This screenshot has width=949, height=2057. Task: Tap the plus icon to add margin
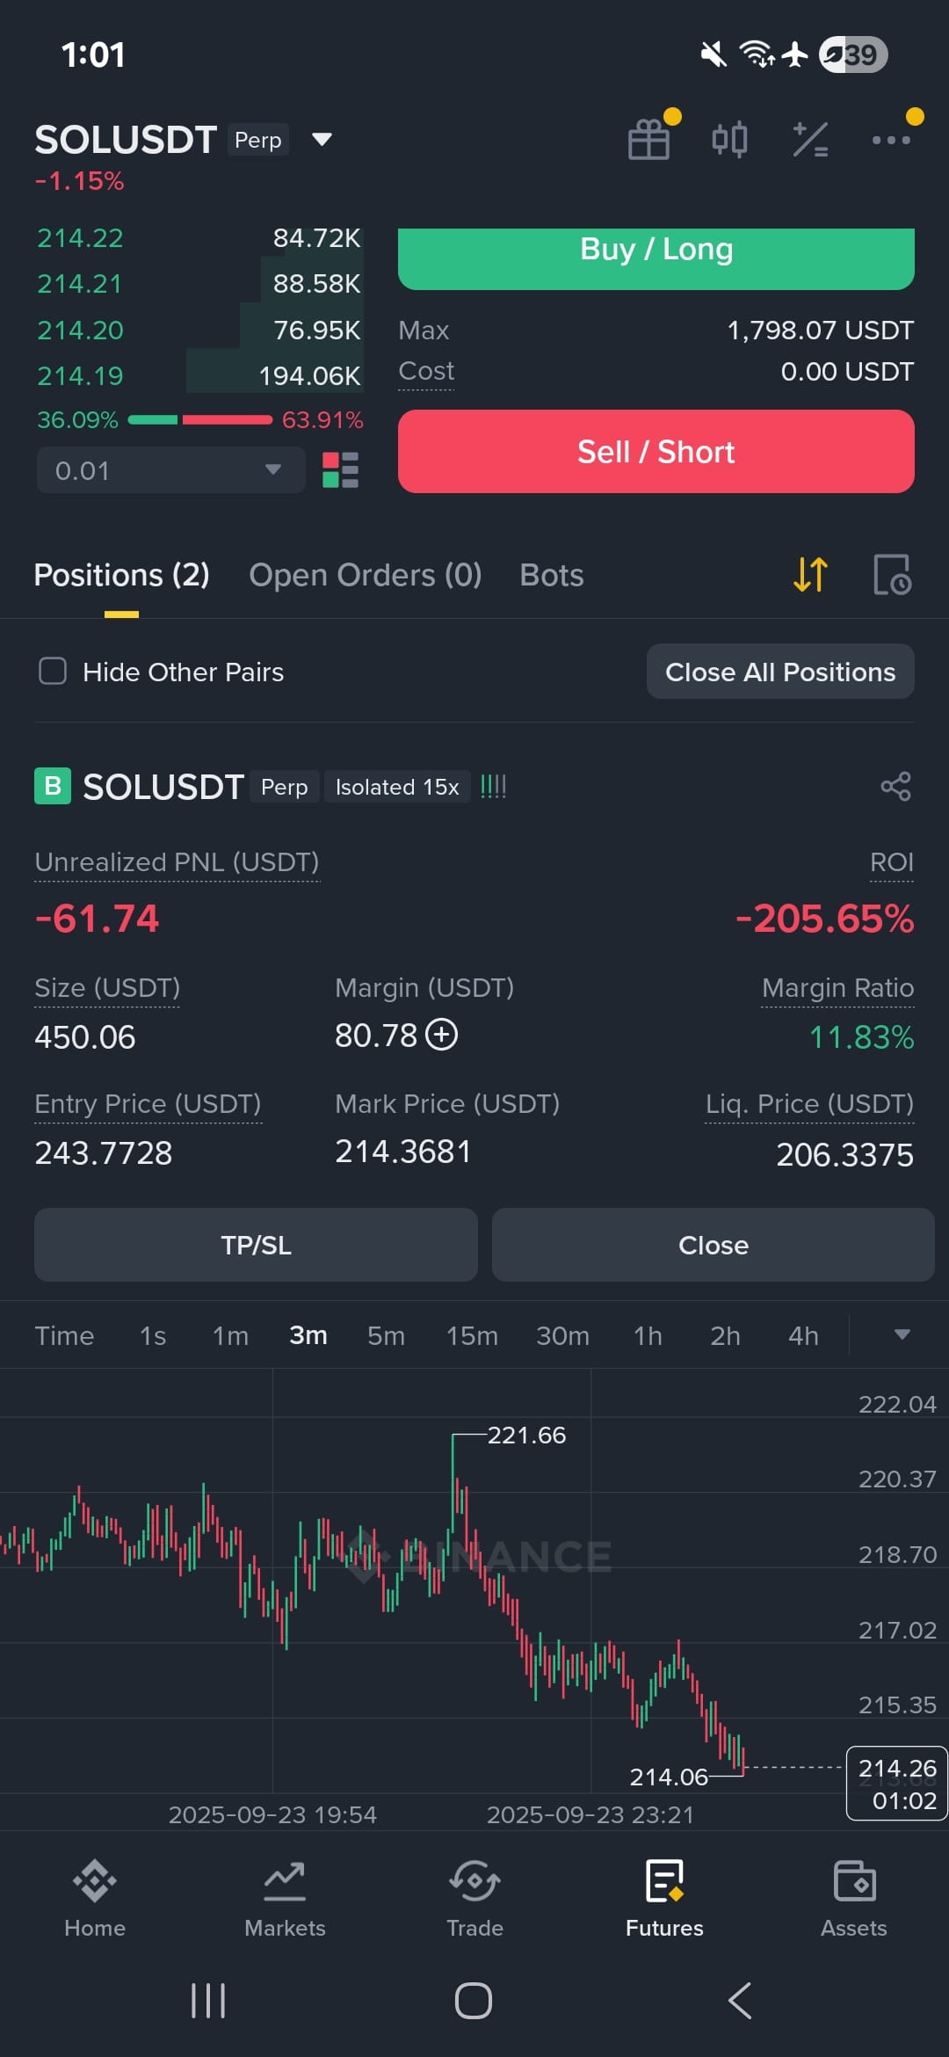pyautogui.click(x=442, y=1035)
